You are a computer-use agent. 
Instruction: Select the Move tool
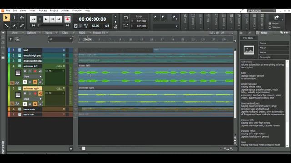tap(22, 18)
